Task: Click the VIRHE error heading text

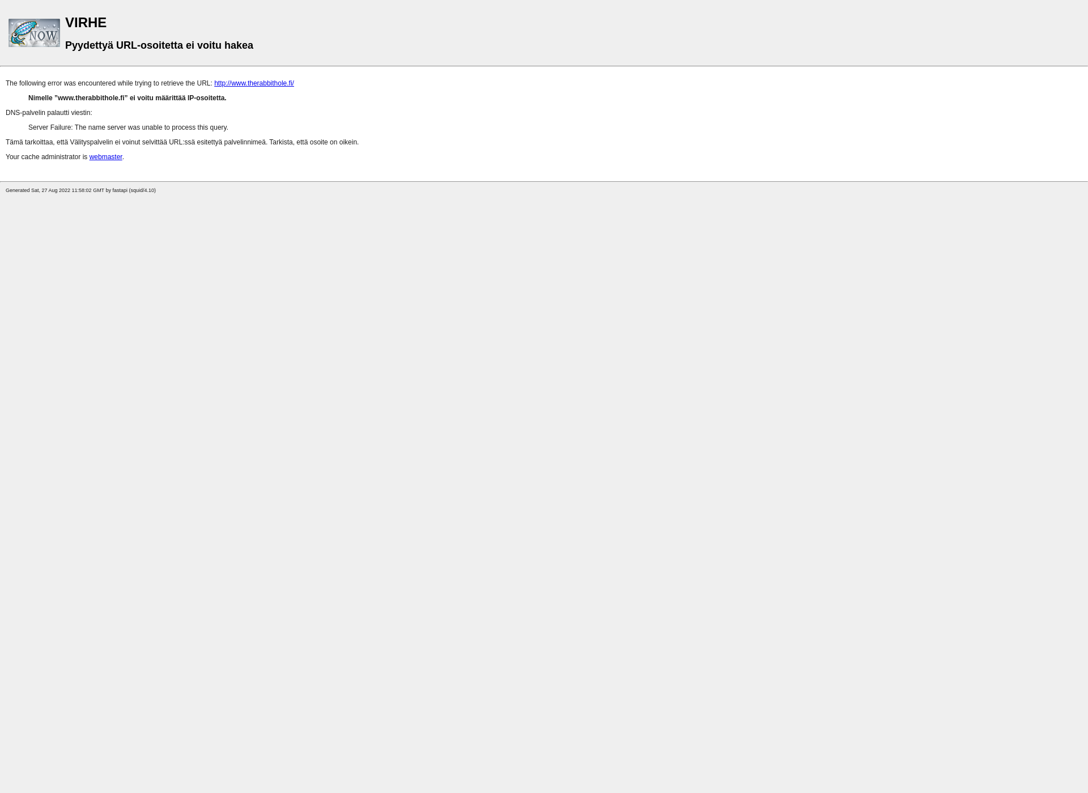Action: click(x=86, y=22)
